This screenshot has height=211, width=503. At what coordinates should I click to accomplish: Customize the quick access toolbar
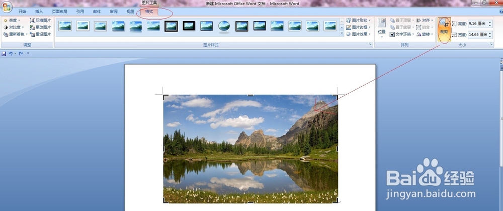point(28,54)
